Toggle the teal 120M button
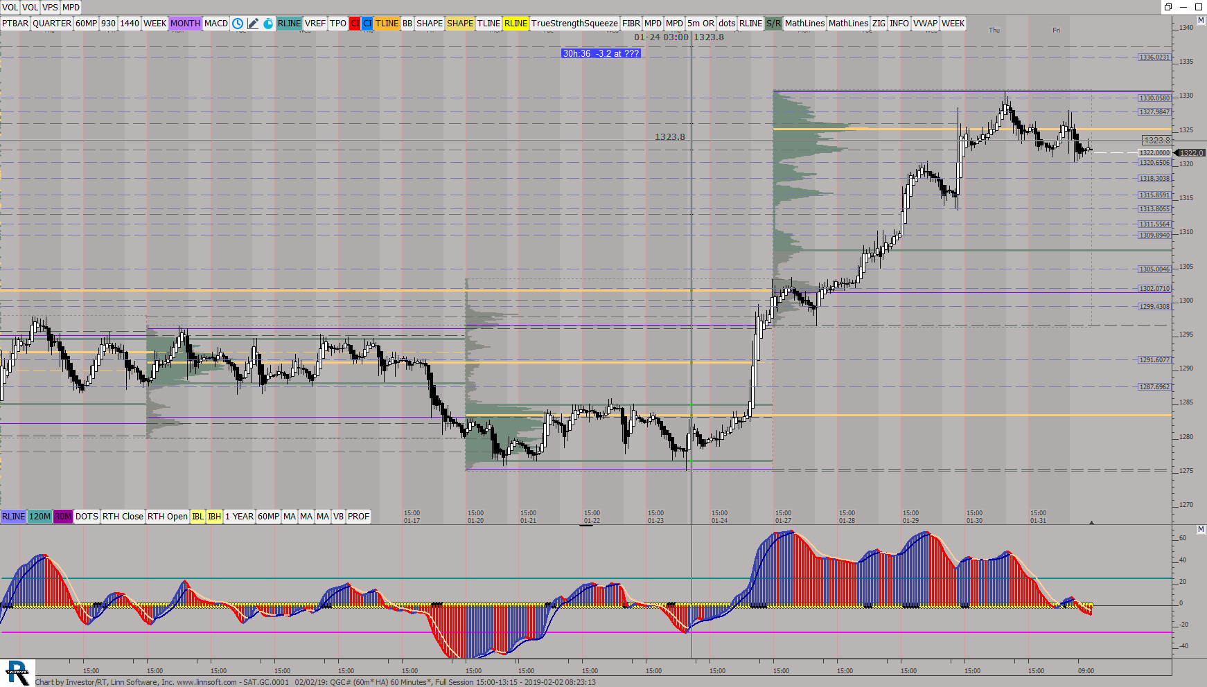This screenshot has height=687, width=1207. (x=40, y=517)
